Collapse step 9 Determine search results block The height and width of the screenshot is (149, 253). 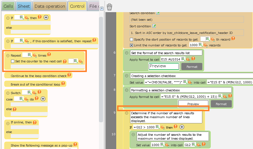pos(127,113)
